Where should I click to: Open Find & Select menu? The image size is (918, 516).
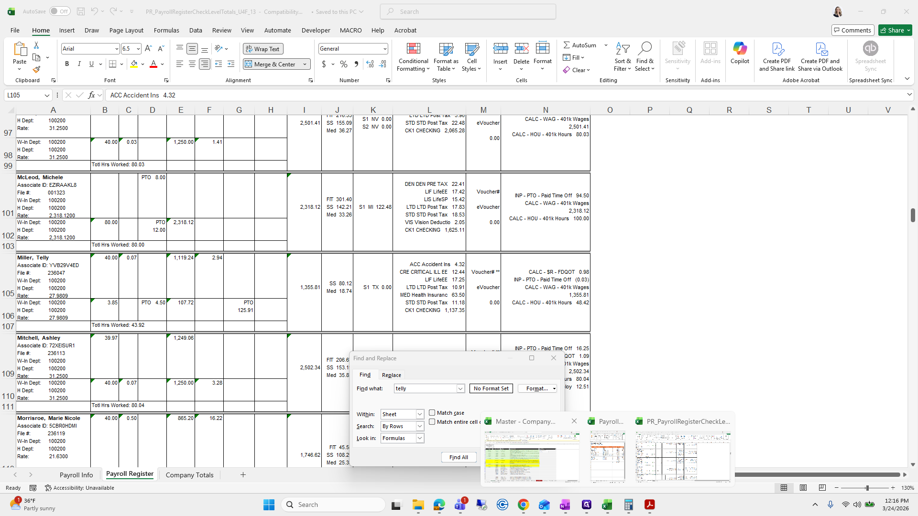pos(645,57)
